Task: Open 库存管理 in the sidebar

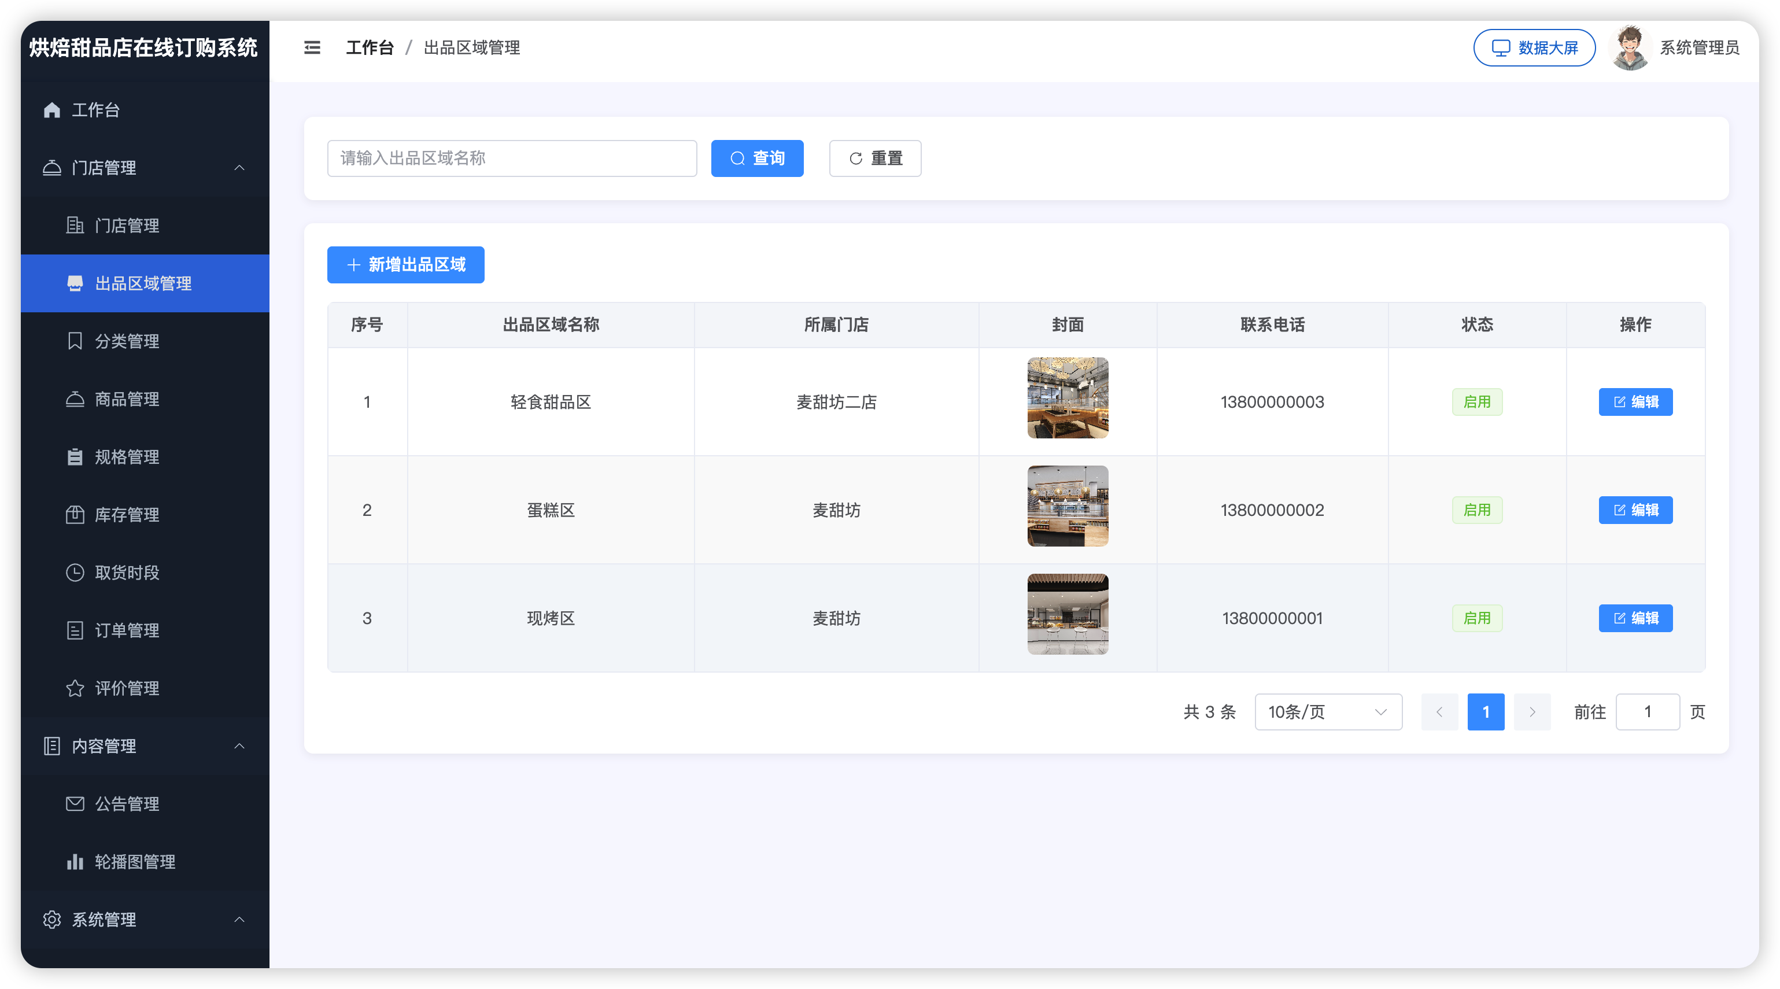Action: point(145,515)
